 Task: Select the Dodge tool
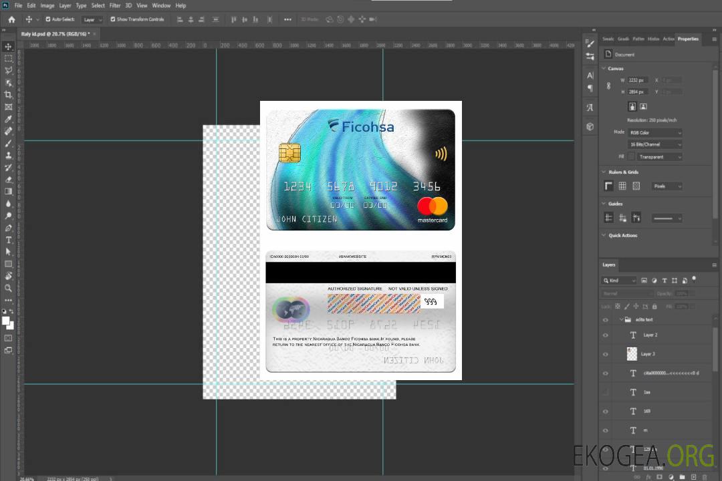(8, 215)
